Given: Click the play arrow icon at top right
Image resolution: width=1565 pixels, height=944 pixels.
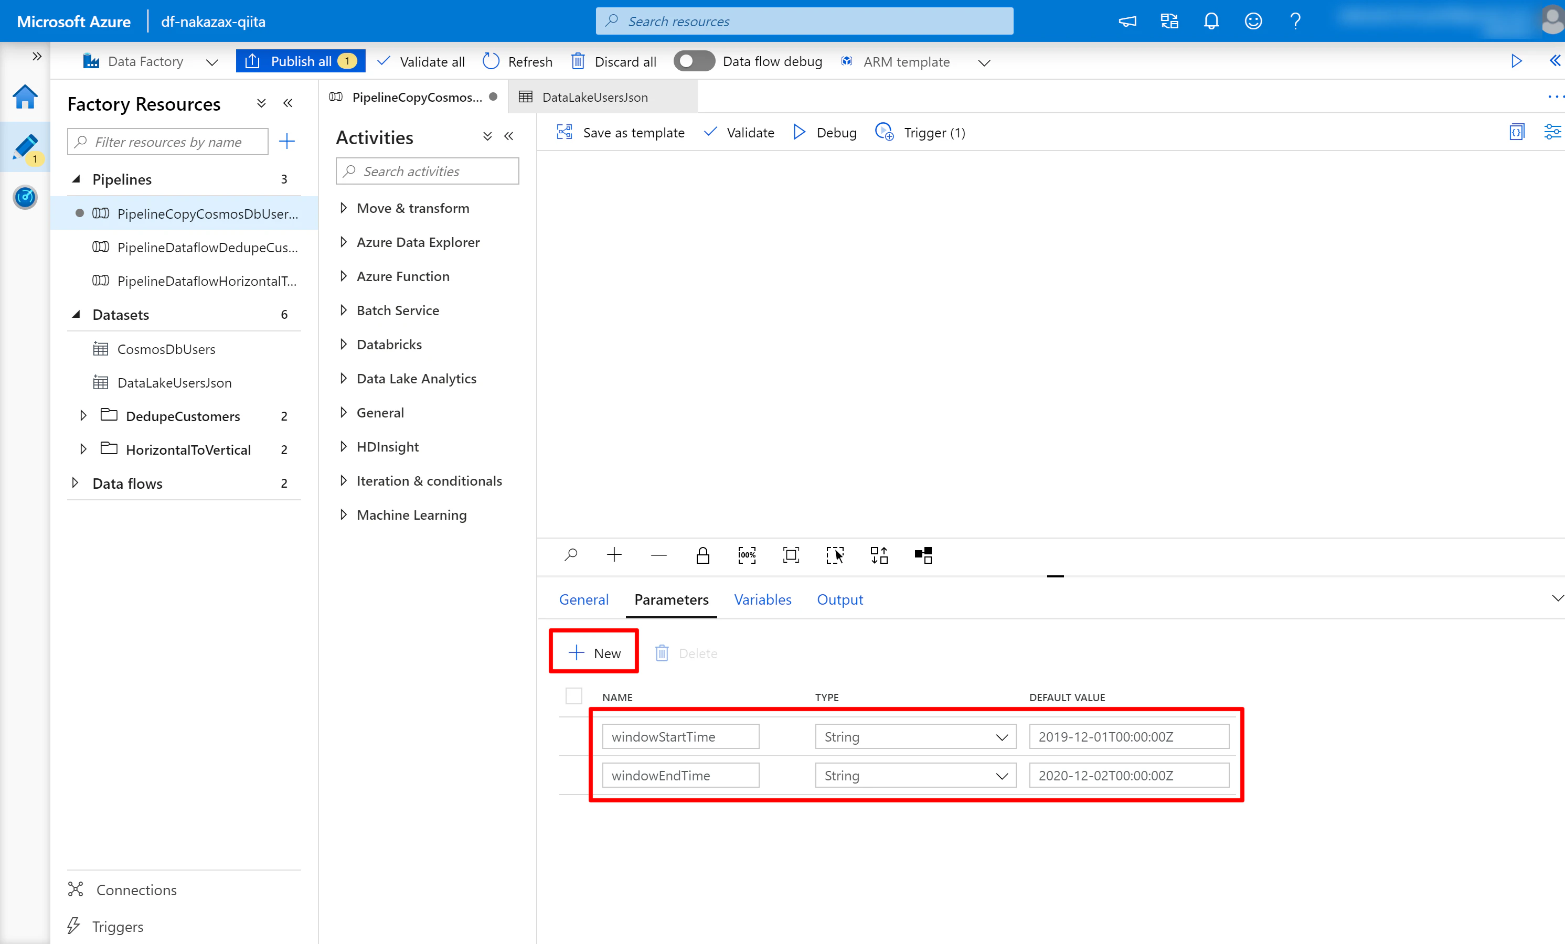Looking at the screenshot, I should (x=1516, y=61).
